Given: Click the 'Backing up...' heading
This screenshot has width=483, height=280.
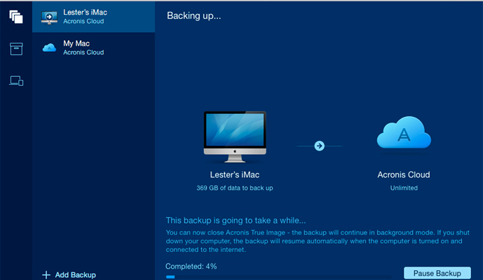Looking at the screenshot, I should 193,15.
